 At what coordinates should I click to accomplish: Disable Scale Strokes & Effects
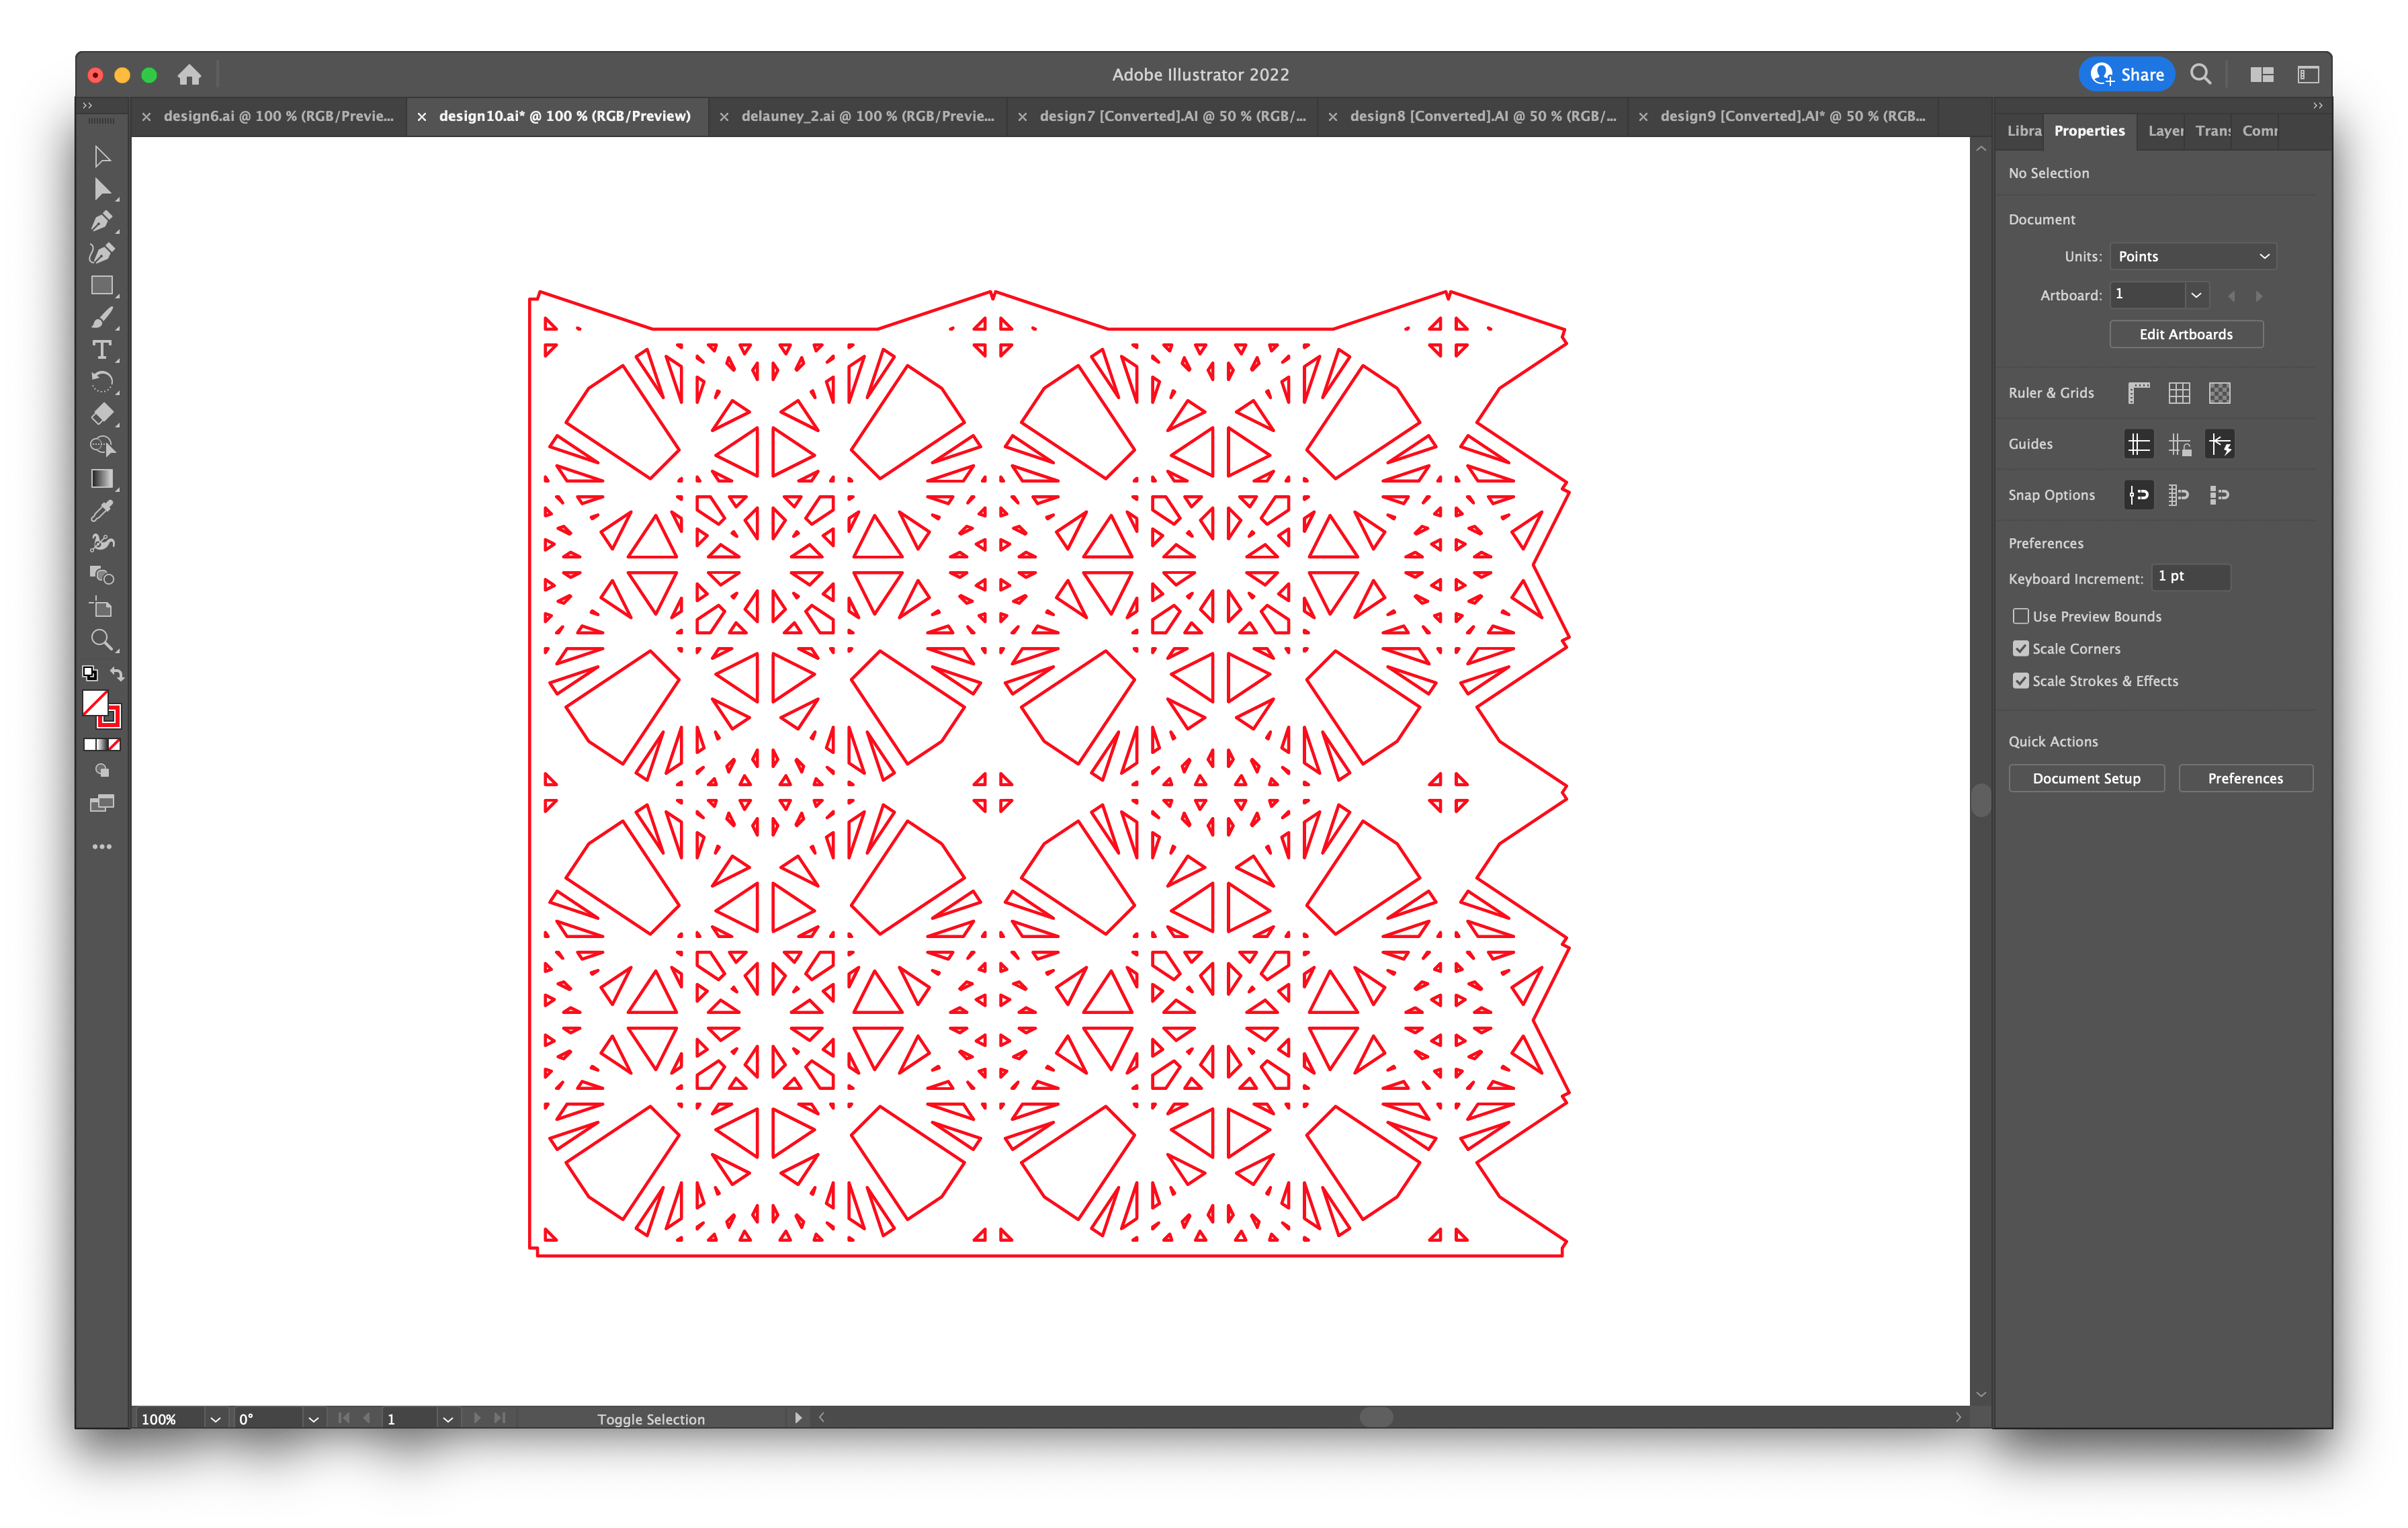[x=2021, y=680]
